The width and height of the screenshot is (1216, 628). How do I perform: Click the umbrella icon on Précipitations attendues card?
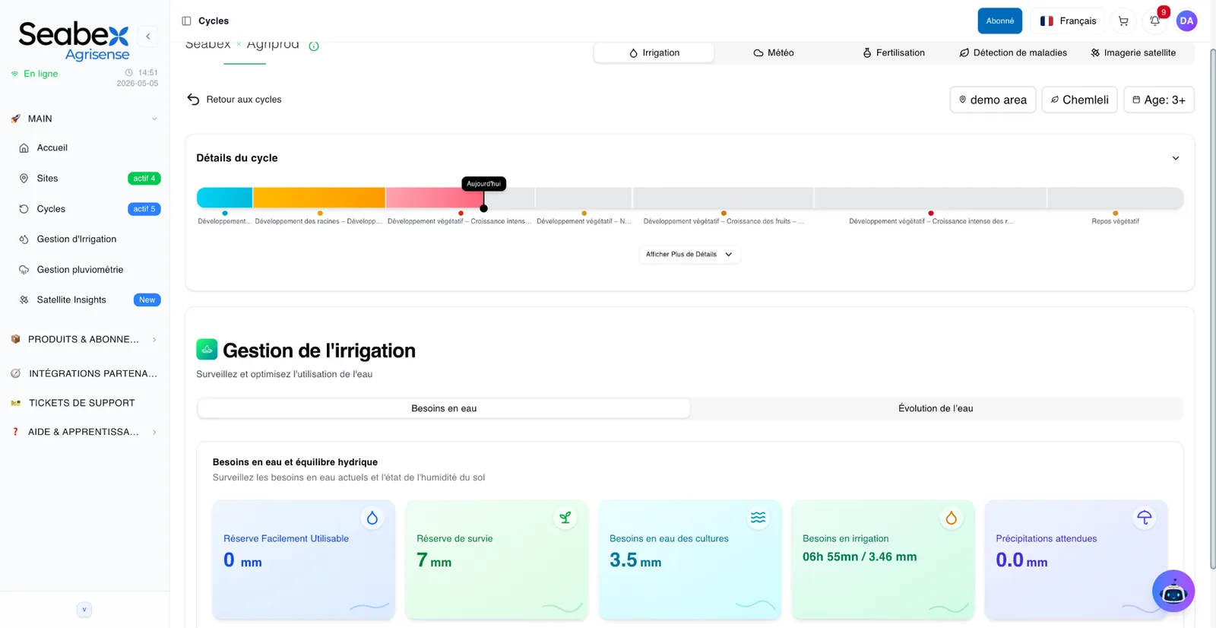pyautogui.click(x=1144, y=518)
